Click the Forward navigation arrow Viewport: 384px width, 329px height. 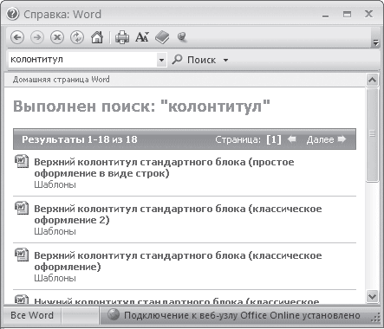tap(37, 37)
